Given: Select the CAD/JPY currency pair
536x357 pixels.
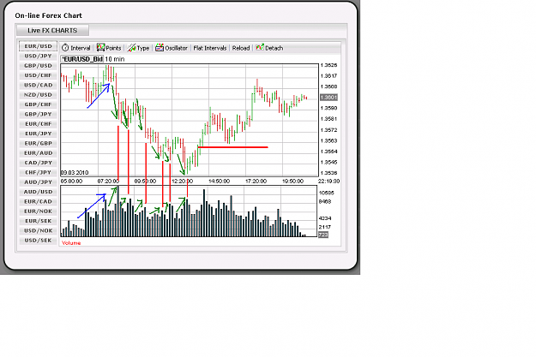Looking at the screenshot, I should pyautogui.click(x=39, y=163).
